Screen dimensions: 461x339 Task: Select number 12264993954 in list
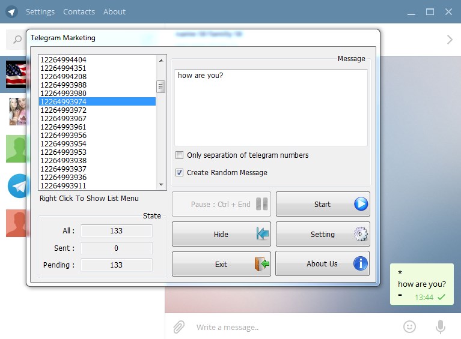tap(97, 144)
